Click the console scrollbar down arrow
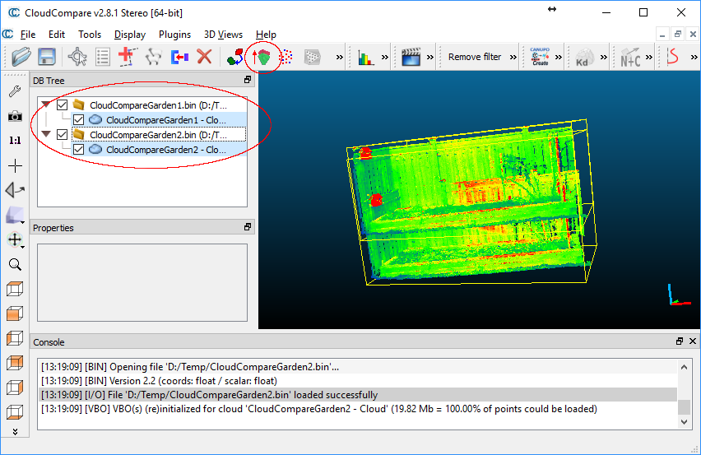The width and height of the screenshot is (701, 455). [684, 421]
